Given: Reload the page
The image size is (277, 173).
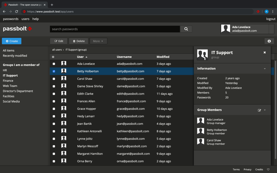Looking at the screenshot, I should (17, 12).
